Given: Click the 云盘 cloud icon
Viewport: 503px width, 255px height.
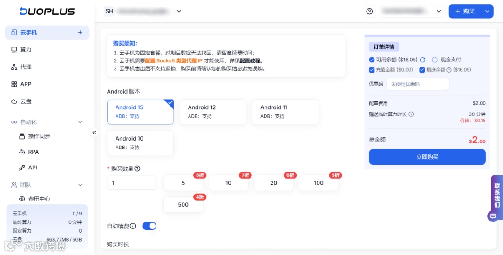Looking at the screenshot, I should pos(14,101).
